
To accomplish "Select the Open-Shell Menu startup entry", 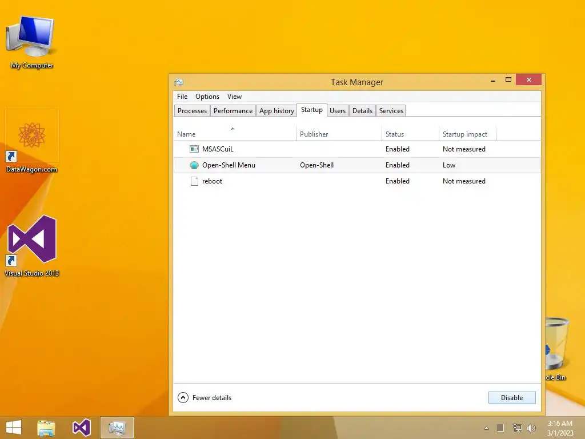I will click(x=357, y=165).
